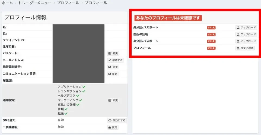Image resolution: width=261 pixels, height=135 pixels.
Task: Go to the ホーム breadcrumb link
Action: (x=7, y=3)
